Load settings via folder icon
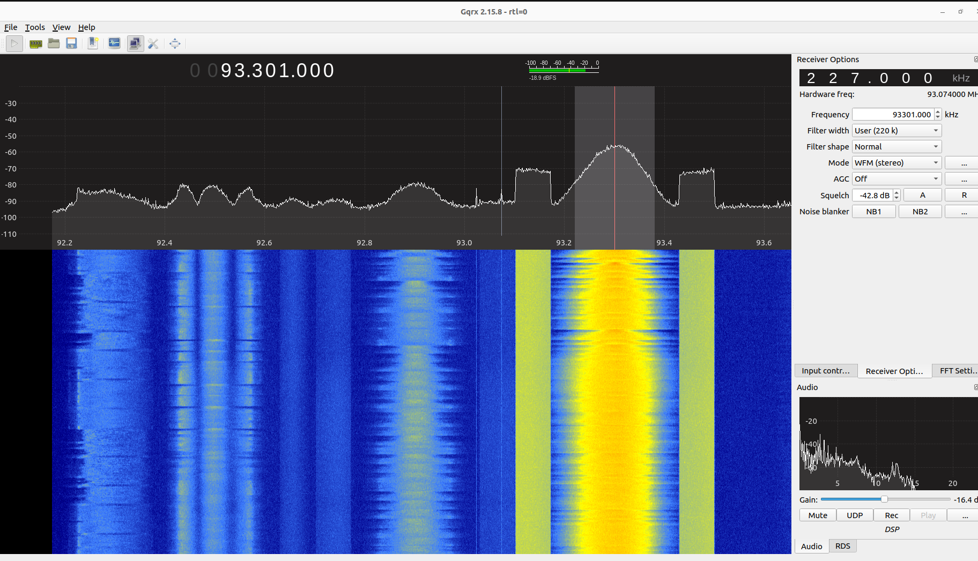This screenshot has width=978, height=561. pos(54,43)
